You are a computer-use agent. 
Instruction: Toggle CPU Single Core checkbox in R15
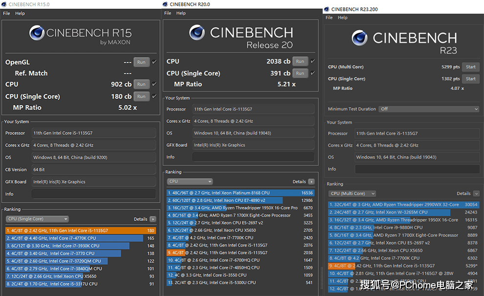click(154, 96)
